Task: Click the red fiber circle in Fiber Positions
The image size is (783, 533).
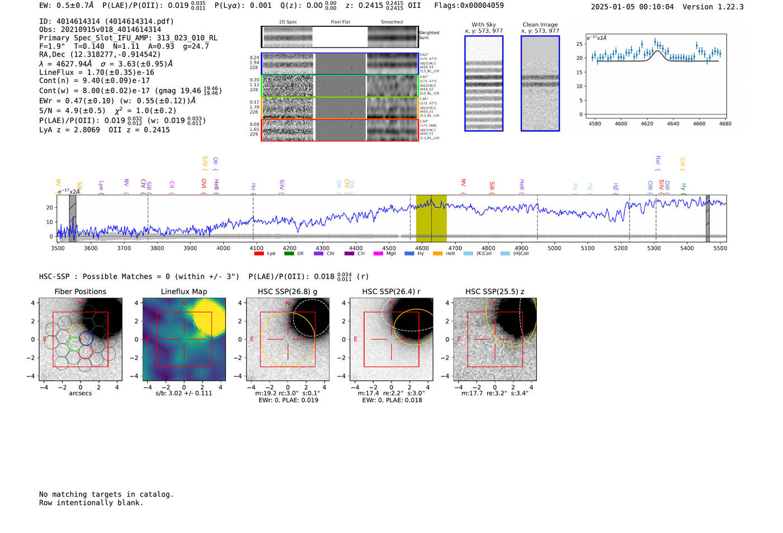Action: pos(86,352)
